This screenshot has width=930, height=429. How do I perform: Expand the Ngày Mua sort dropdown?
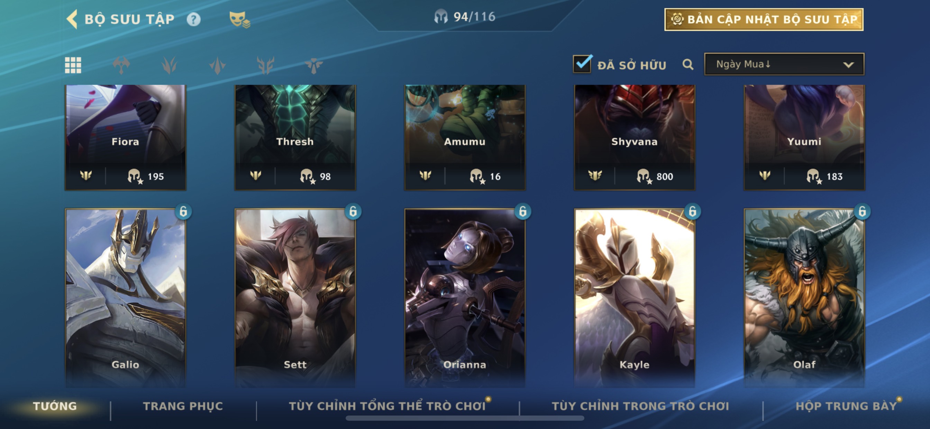click(784, 64)
